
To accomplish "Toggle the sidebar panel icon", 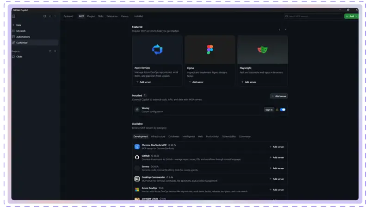I will (13, 16).
